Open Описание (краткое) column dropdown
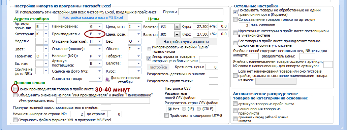 coord(100,41)
